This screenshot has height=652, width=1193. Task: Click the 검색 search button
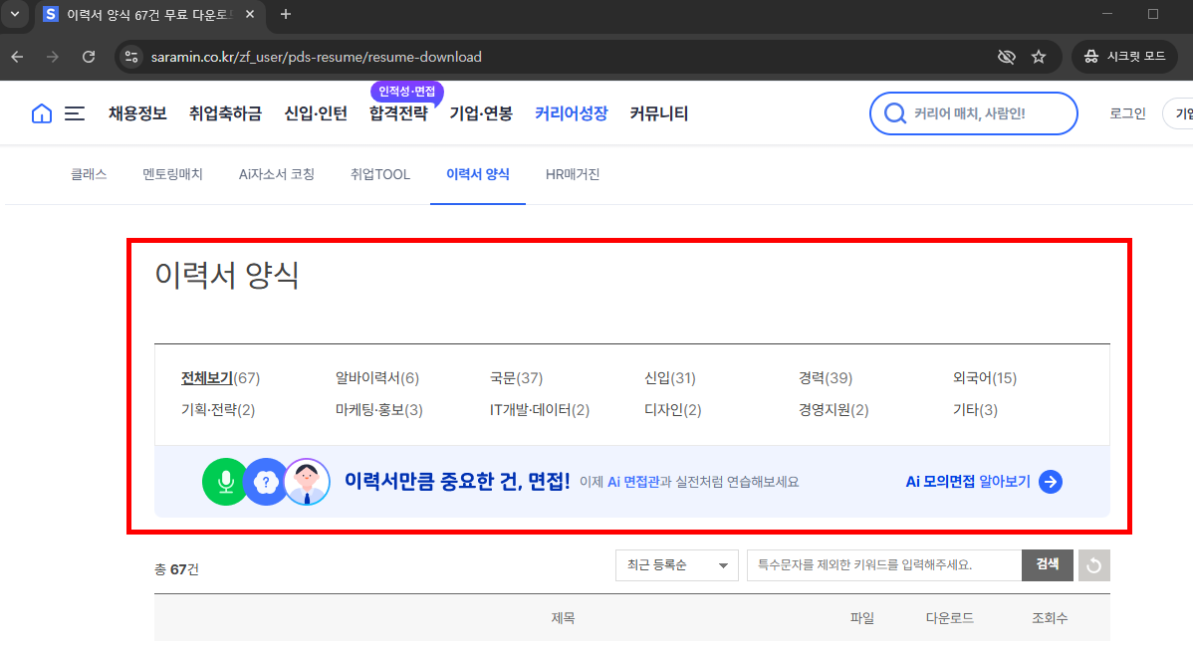click(1047, 564)
